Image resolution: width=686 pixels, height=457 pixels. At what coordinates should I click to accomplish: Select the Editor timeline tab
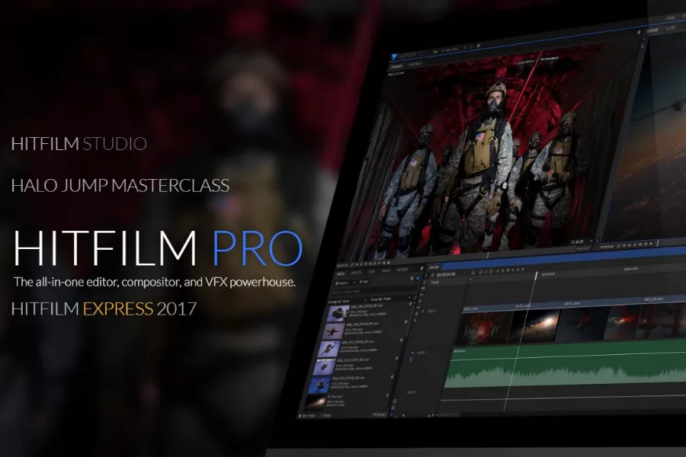434,267
